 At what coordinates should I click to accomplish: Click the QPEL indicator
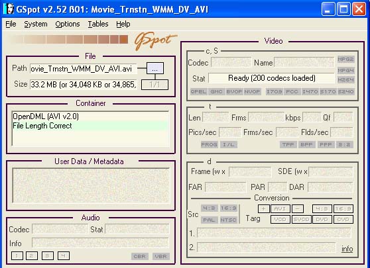(198, 91)
